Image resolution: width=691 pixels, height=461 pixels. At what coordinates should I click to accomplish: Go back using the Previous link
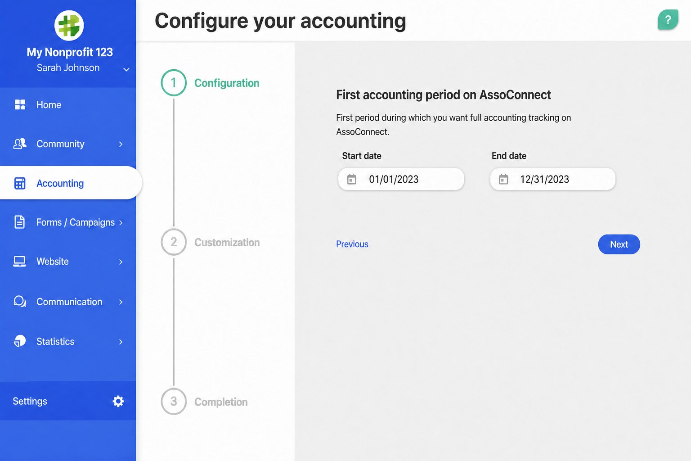point(352,244)
